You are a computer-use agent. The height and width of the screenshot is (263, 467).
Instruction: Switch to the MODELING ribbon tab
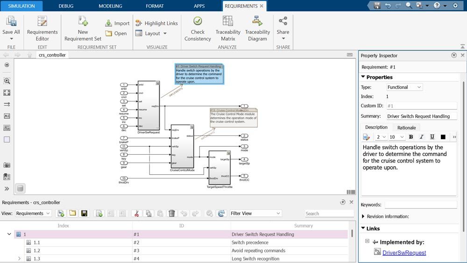coord(110,6)
